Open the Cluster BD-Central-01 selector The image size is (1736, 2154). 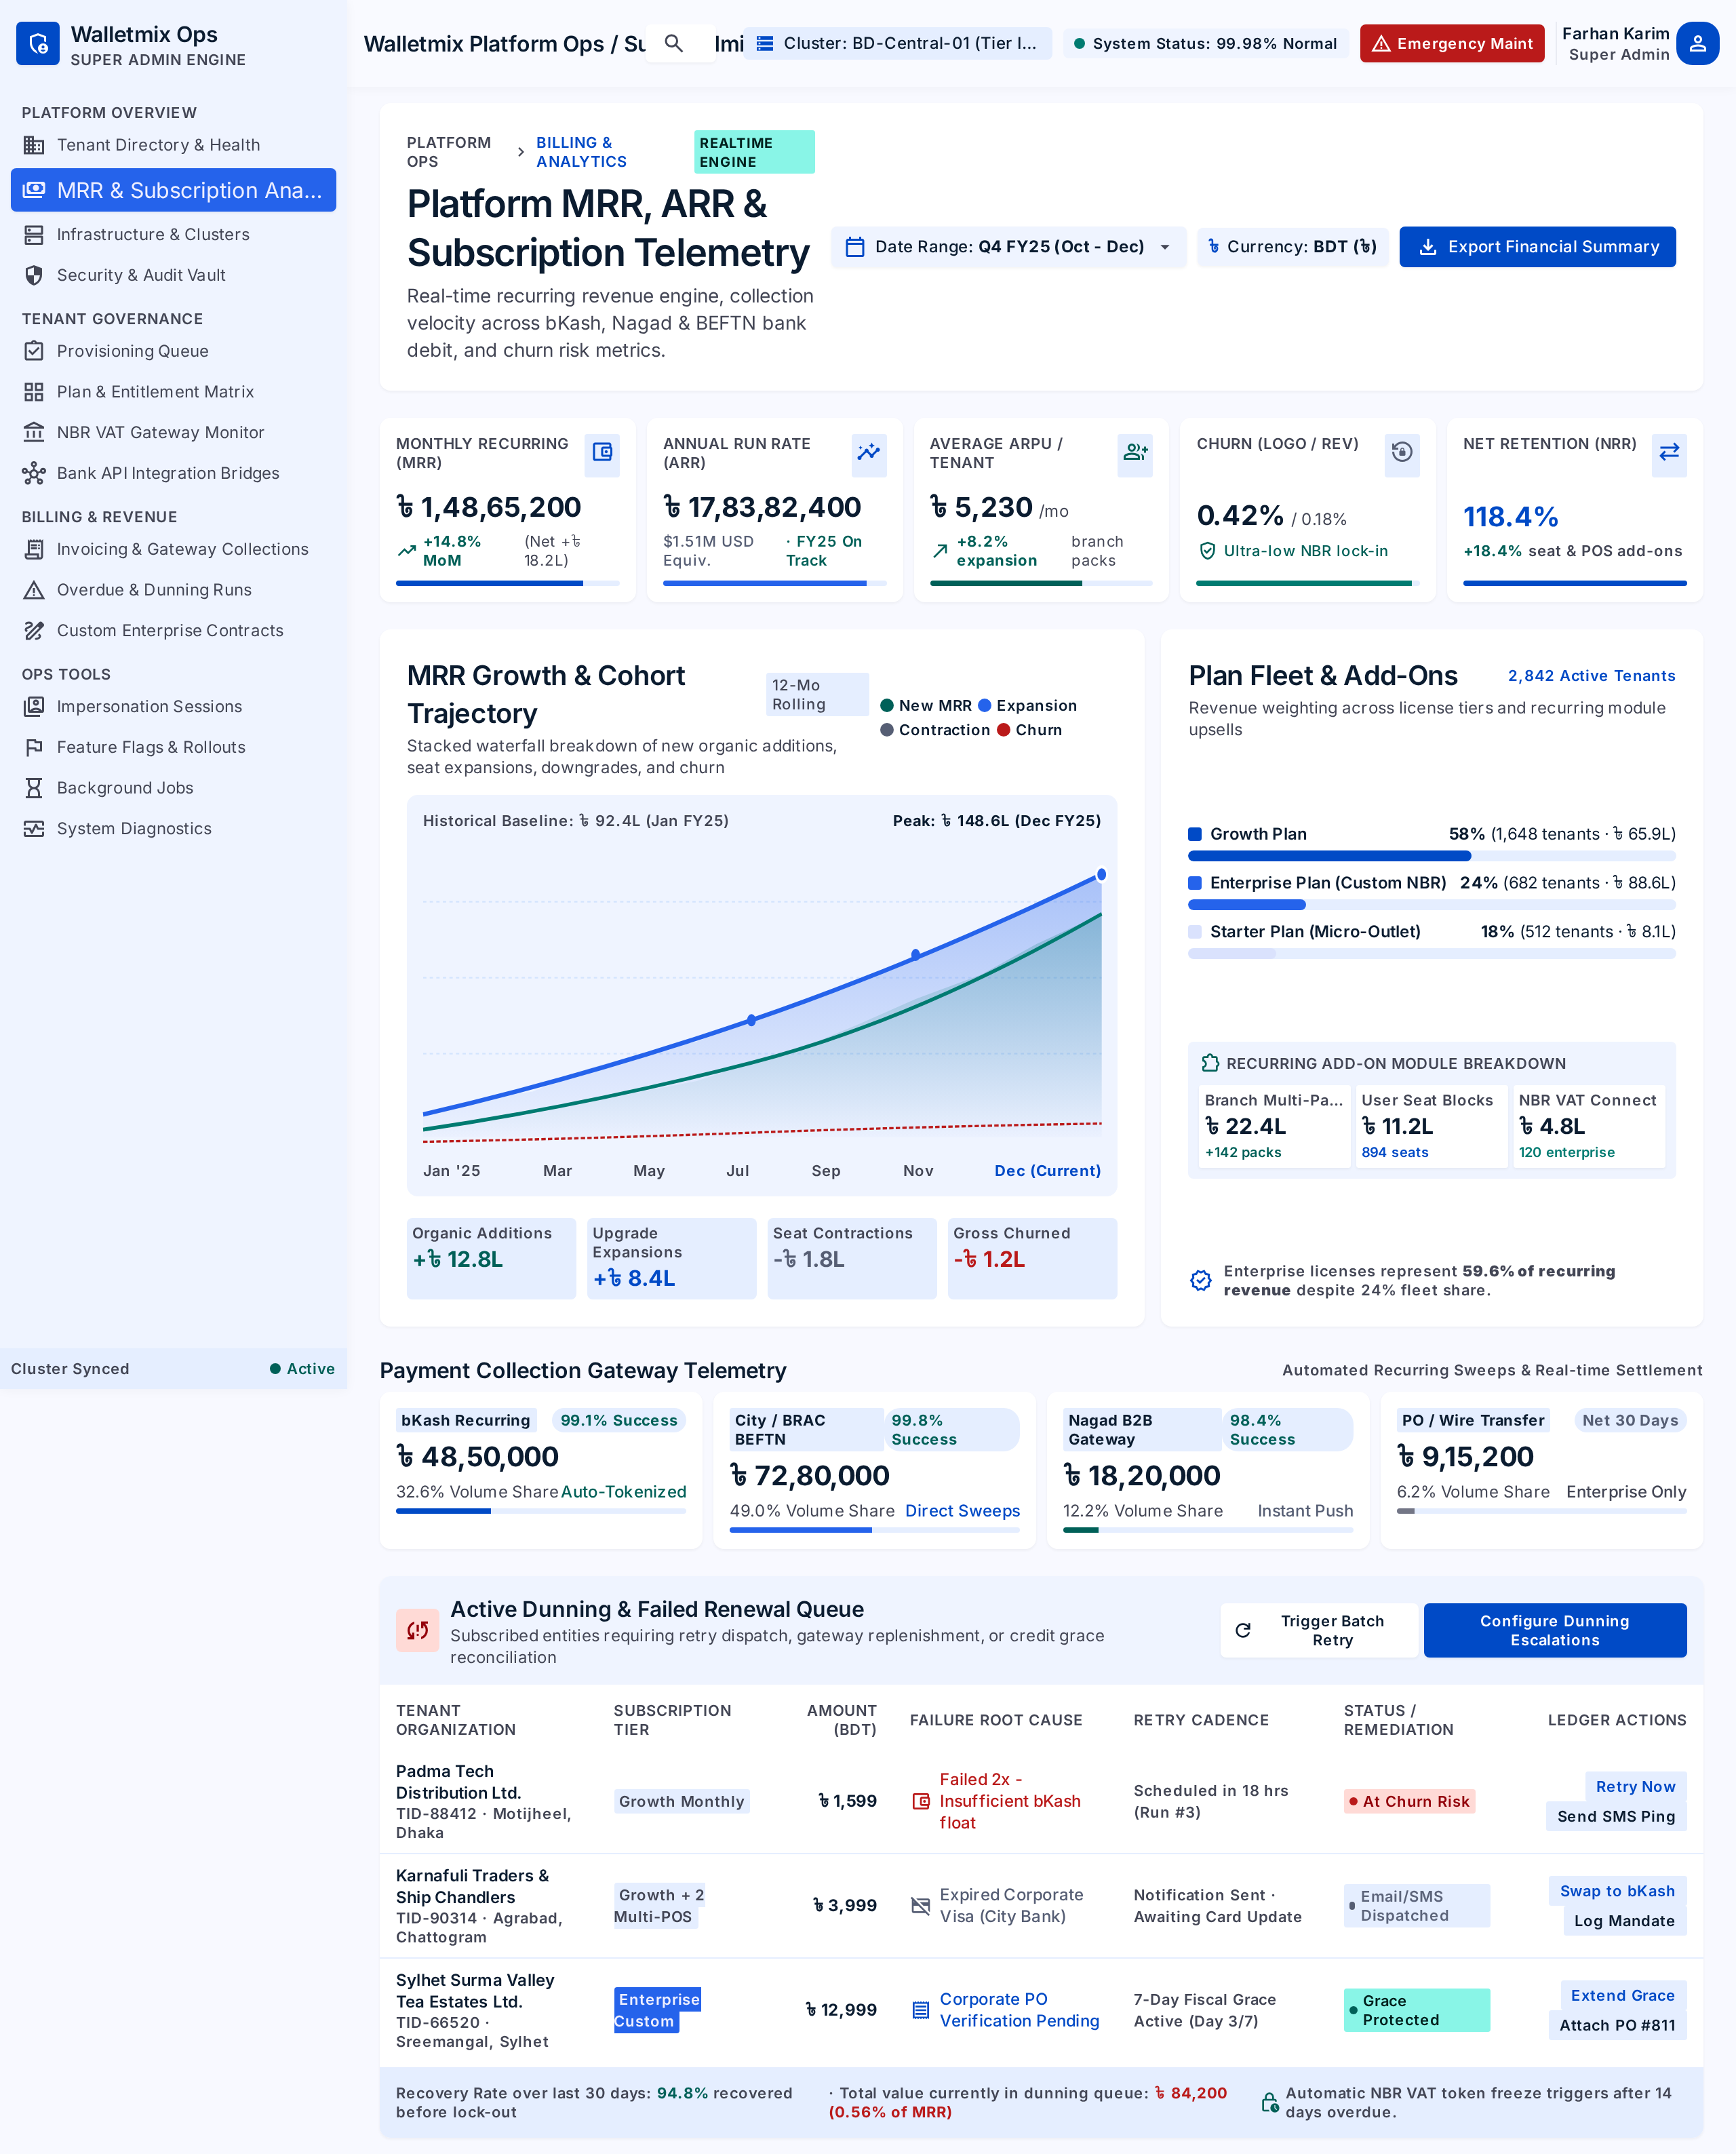897,44
